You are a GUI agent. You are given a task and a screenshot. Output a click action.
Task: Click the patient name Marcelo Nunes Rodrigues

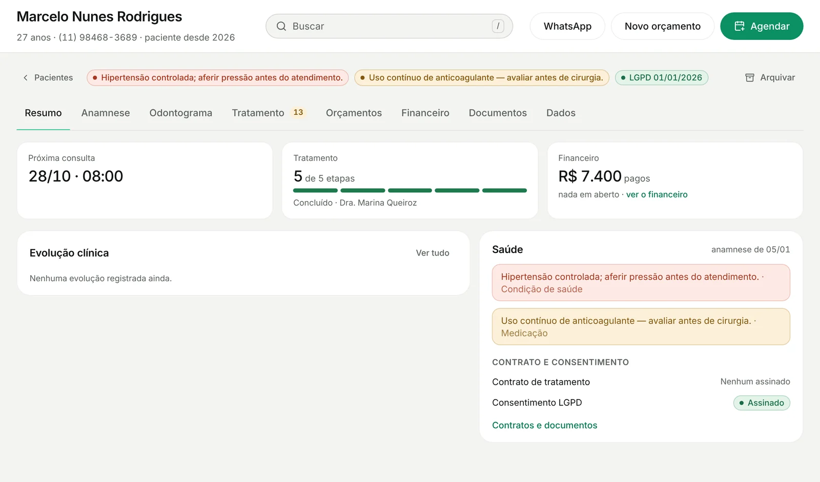(99, 16)
